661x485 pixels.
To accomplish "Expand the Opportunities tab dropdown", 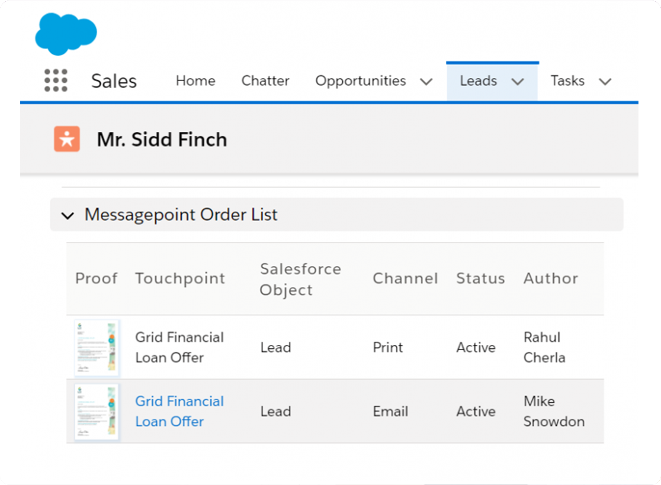I will [x=426, y=81].
